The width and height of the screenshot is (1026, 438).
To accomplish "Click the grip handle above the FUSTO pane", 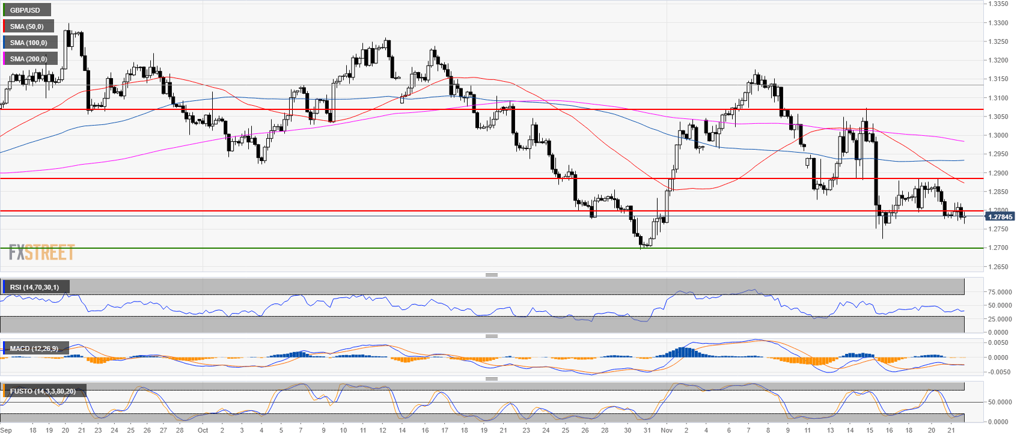I will click(x=491, y=379).
